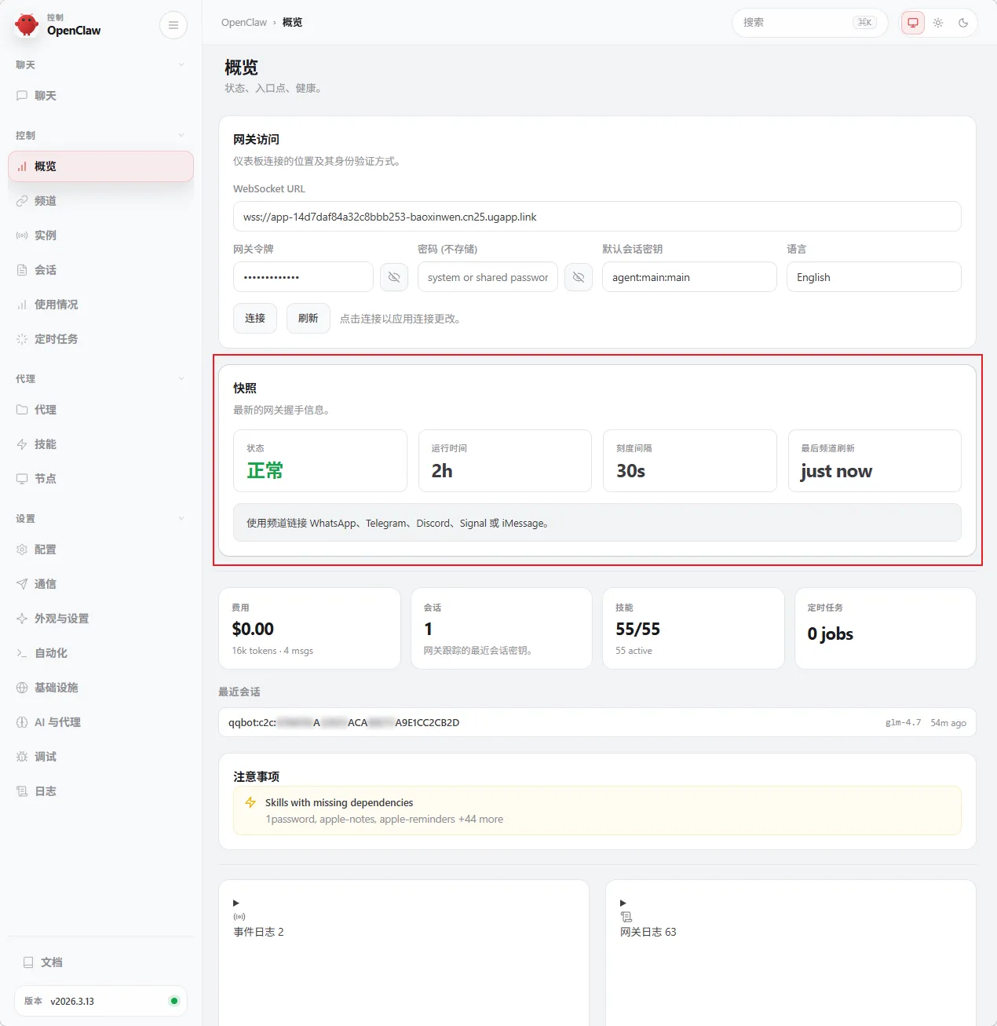Image resolution: width=997 pixels, height=1026 pixels.
Task: Open 会话 in the sidebar menu
Action: click(x=46, y=270)
